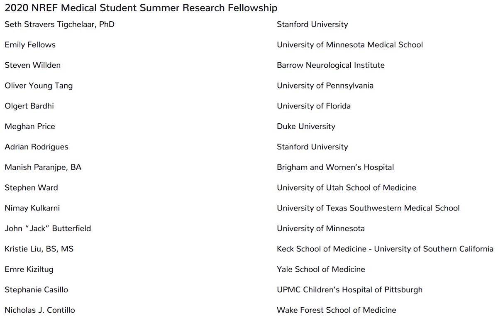Viewport: 498px width, 321px height.
Task: Click on Oliver Young Tang
Action: click(39, 86)
